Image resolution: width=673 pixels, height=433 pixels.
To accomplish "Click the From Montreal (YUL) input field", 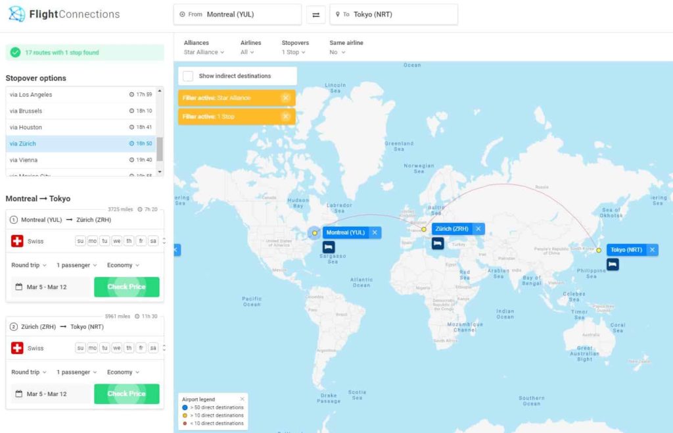I will [x=237, y=14].
